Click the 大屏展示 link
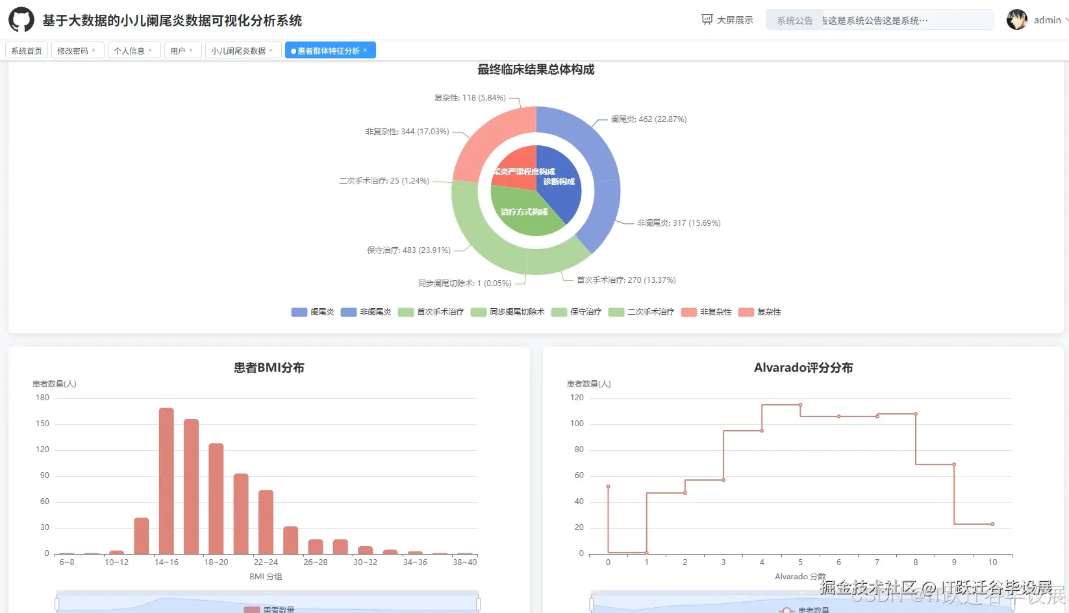 735,19
